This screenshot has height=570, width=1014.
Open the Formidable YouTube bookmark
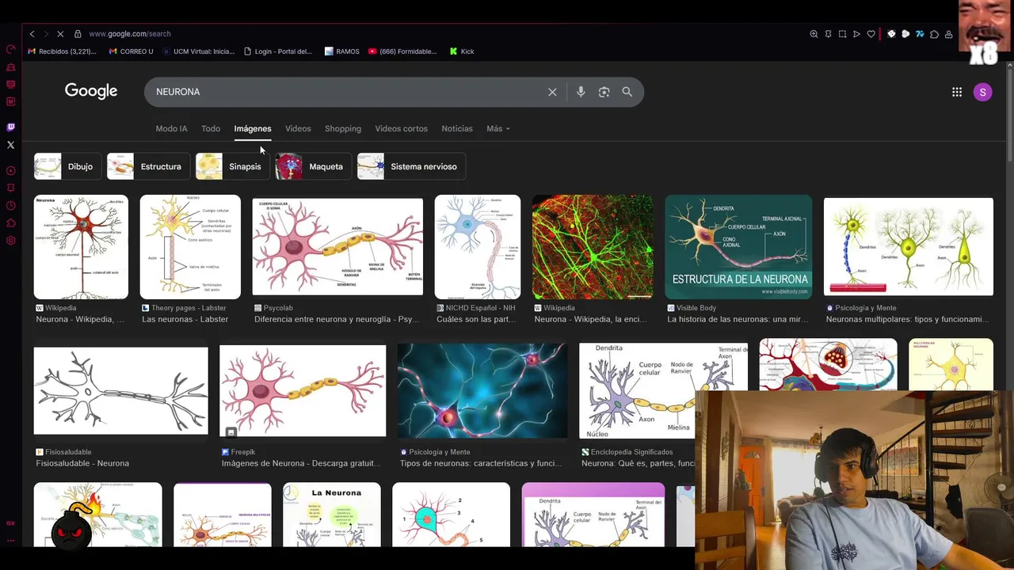[x=402, y=51]
